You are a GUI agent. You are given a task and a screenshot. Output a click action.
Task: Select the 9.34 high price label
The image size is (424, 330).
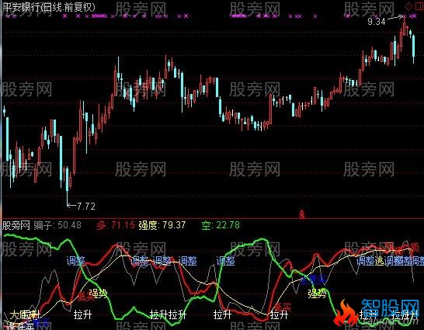tap(377, 21)
